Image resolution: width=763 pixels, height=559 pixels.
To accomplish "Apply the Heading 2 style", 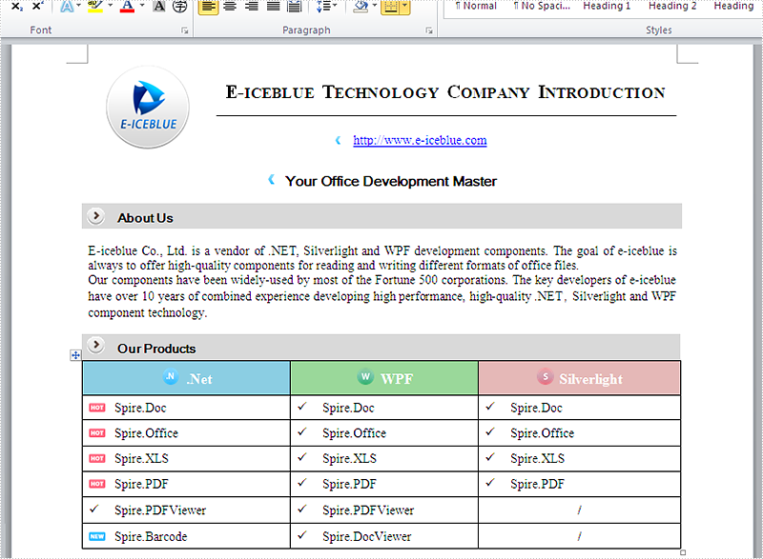I will click(x=672, y=7).
